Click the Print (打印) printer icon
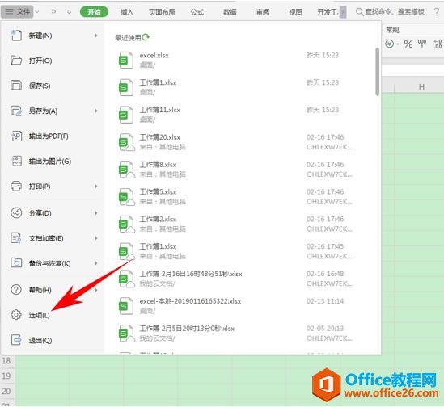Viewport: 444px width, 407px height. [x=16, y=186]
